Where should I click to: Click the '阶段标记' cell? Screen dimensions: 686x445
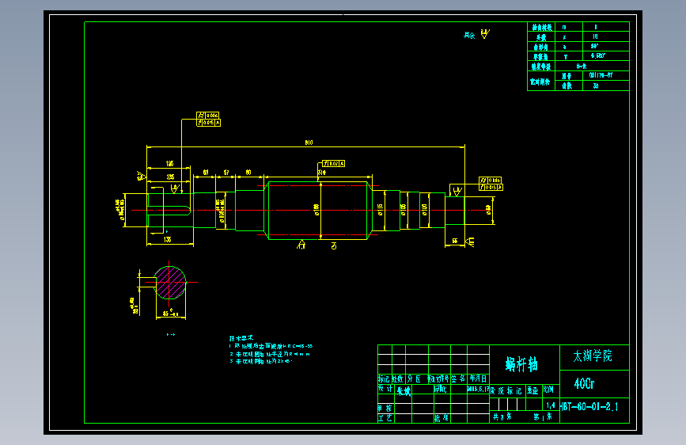tap(506, 390)
